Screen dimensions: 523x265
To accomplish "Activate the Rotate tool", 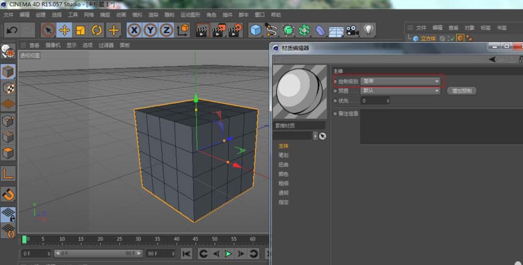I will pos(97,30).
